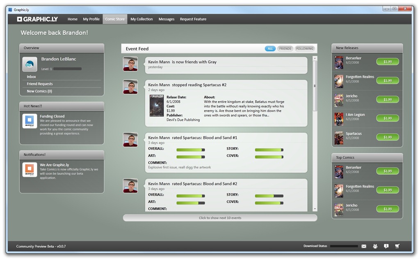The width and height of the screenshot is (420, 260).
Task: Buy Forgotten Realms for $1.99 in Top Comics
Action: click(388, 190)
